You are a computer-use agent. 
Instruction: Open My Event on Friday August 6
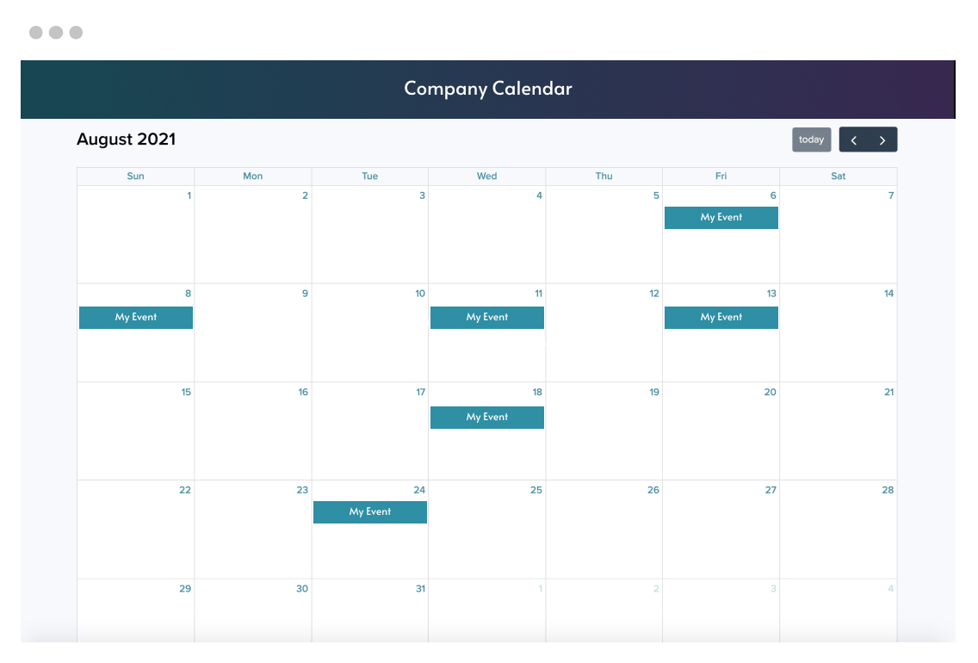(x=721, y=218)
